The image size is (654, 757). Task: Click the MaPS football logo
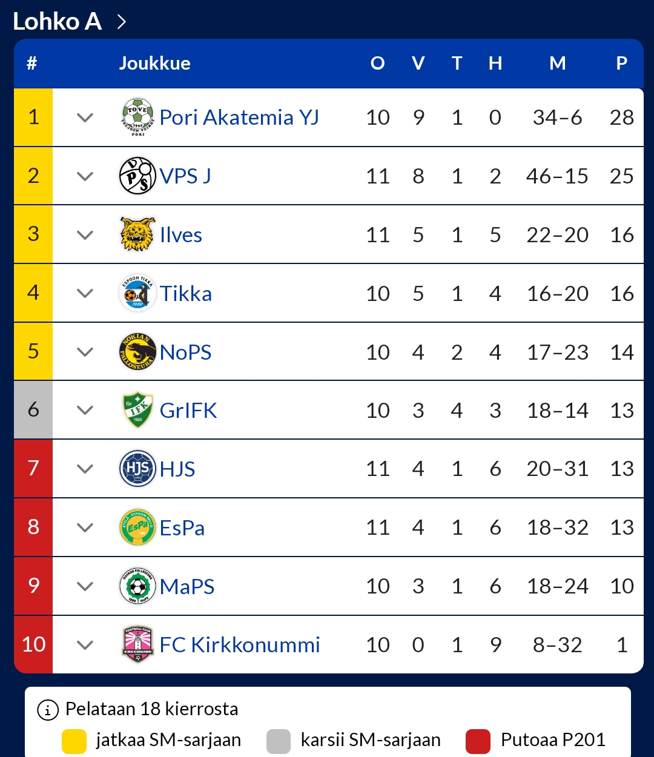[137, 586]
